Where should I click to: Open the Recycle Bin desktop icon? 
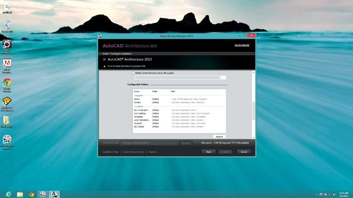pos(7,27)
